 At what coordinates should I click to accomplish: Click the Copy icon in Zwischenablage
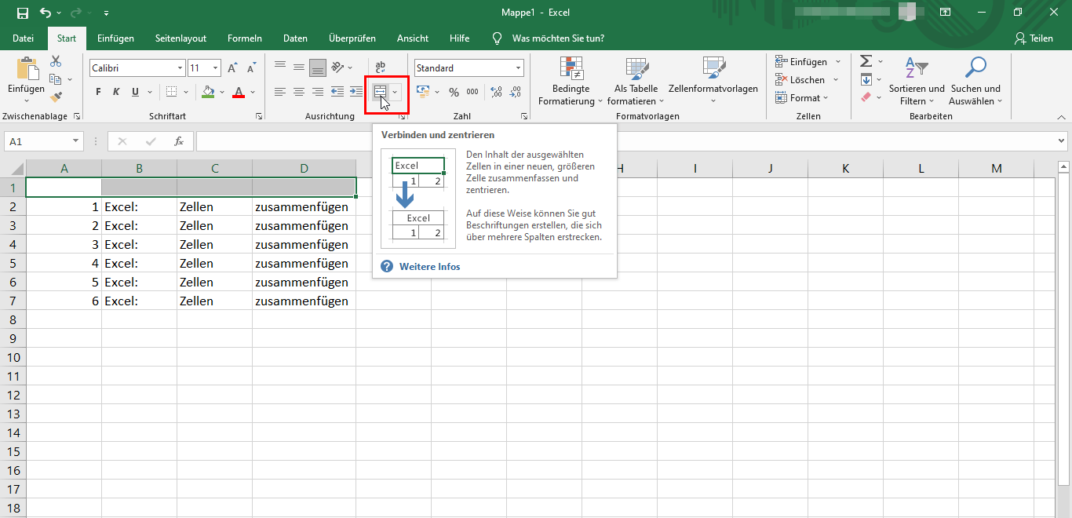[x=55, y=79]
